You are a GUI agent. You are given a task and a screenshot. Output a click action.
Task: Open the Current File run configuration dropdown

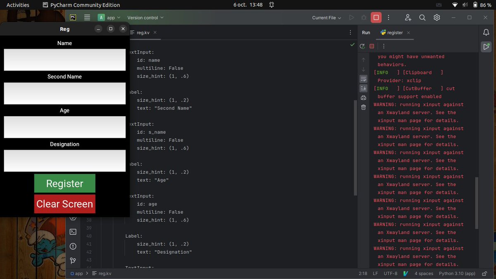click(327, 17)
